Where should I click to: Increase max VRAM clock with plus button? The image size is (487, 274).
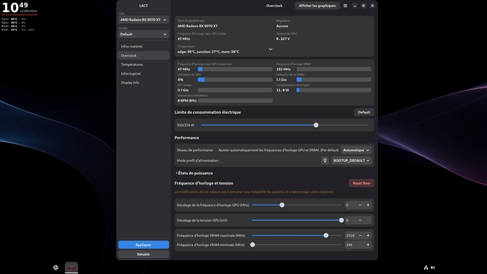[368, 236]
